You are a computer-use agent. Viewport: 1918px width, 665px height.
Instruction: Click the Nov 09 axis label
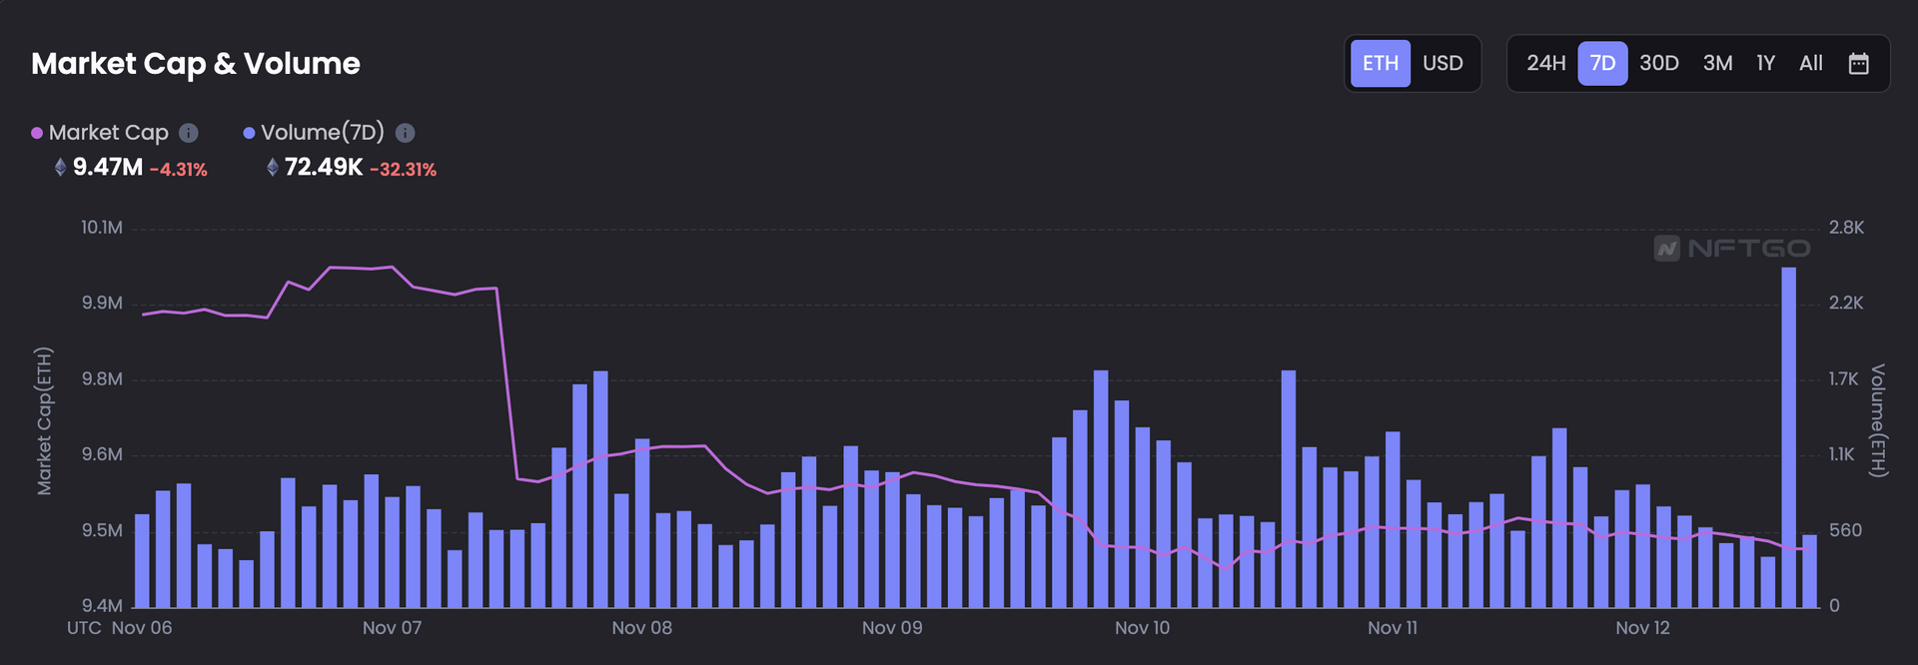(892, 628)
